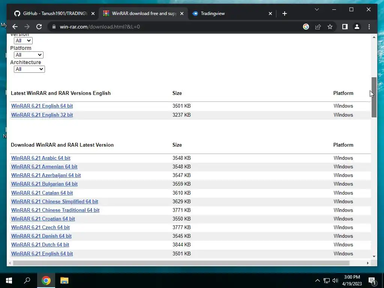Open a new browser tab

(x=284, y=13)
